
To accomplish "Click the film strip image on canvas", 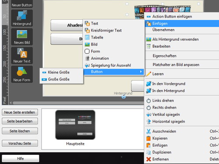I will coord(162,9).
